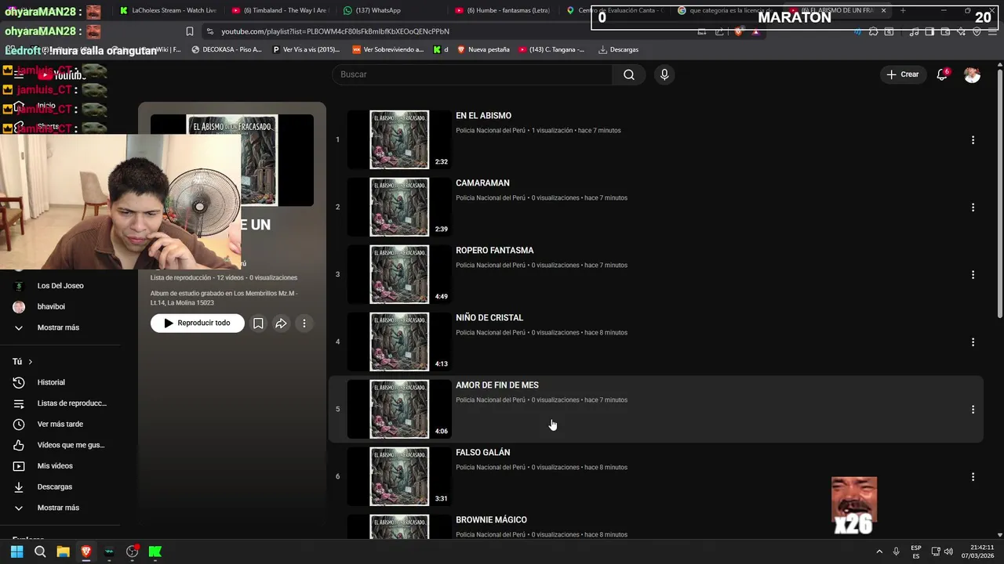The image size is (1004, 564).
Task: Open options menu for CAMARAMAN
Action: (973, 208)
